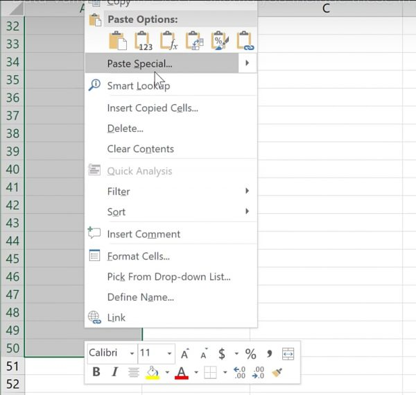This screenshot has height=395, width=416.
Task: Select row 51 header
Action: [12, 366]
